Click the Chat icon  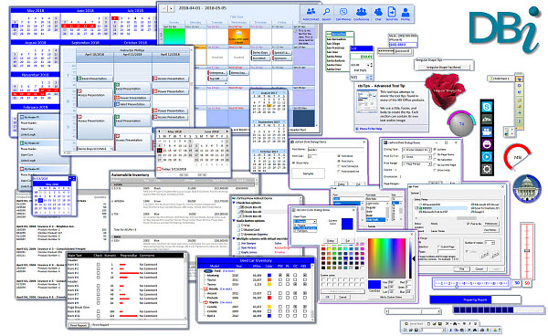[x=378, y=13]
